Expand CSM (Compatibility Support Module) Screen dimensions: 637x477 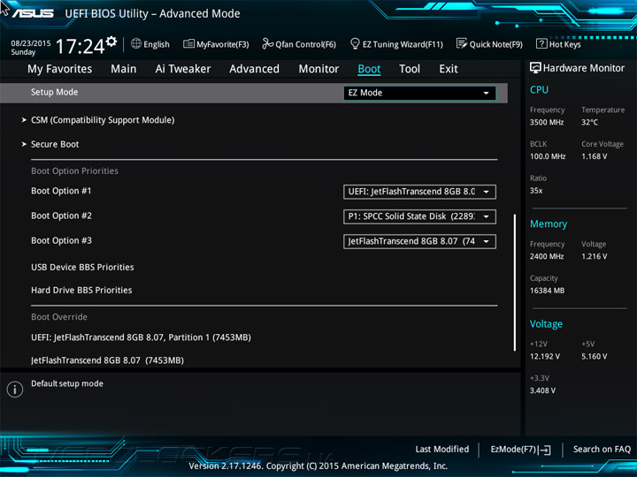point(103,120)
